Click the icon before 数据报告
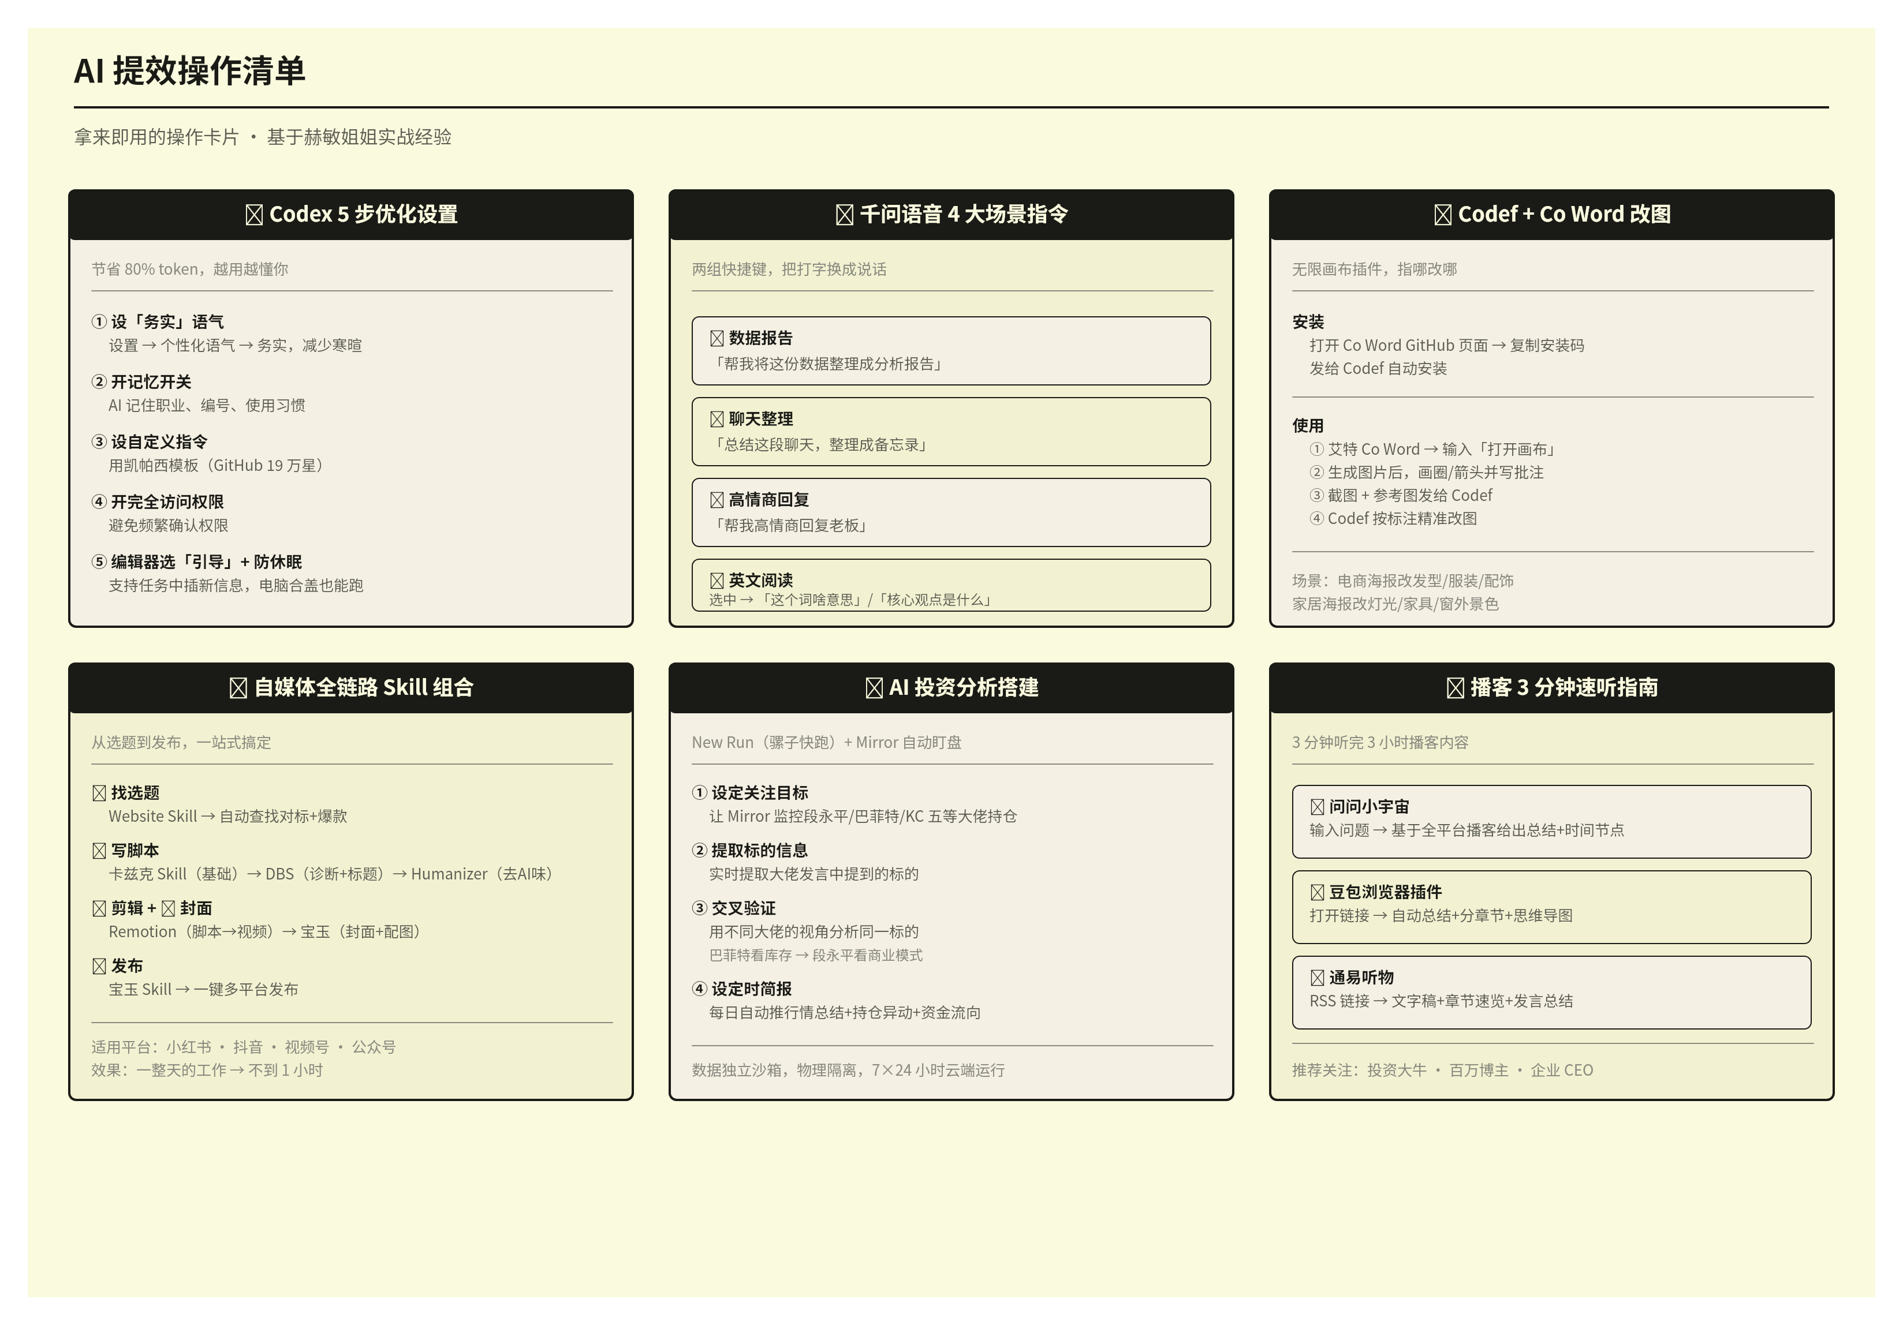 (x=717, y=338)
